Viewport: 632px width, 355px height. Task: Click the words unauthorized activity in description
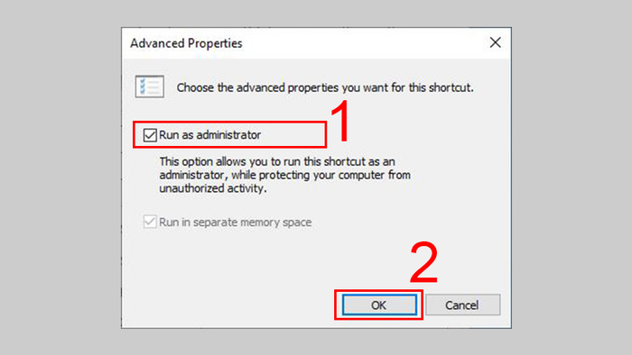click(213, 188)
